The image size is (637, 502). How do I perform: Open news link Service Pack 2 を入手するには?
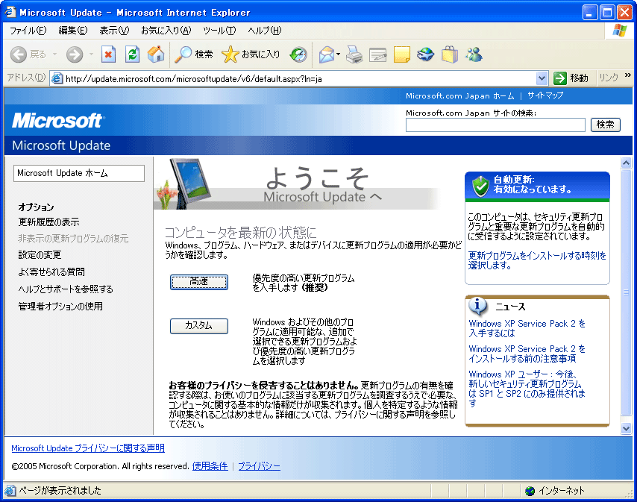(527, 328)
